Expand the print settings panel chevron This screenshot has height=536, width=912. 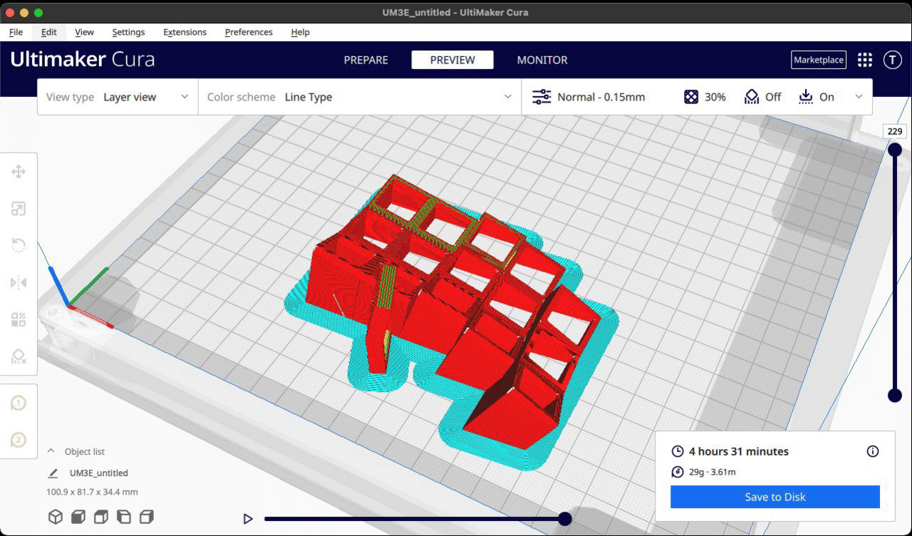(859, 97)
